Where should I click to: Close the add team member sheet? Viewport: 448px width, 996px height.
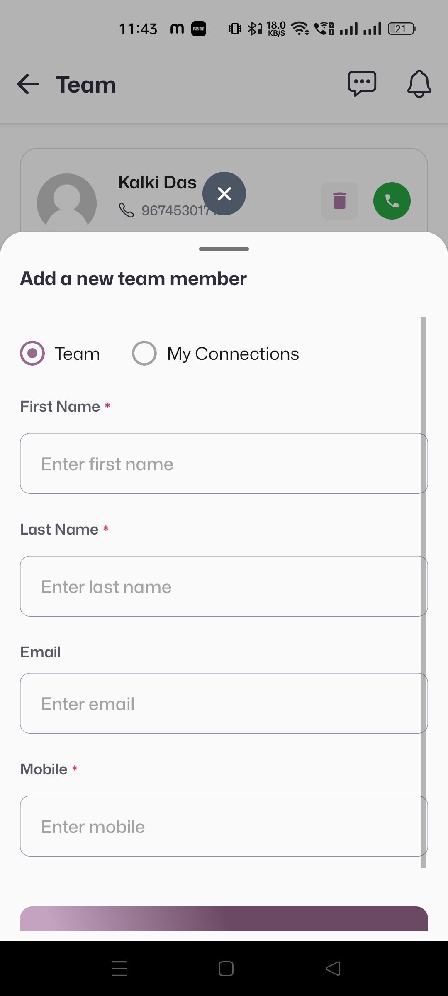(x=224, y=193)
